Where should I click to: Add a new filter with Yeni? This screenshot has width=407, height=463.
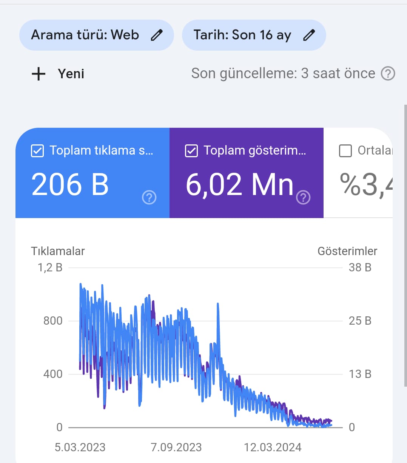[x=58, y=74]
